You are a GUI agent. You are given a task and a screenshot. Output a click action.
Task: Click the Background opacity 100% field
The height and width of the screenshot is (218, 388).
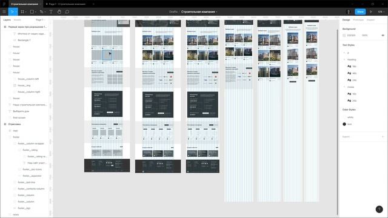pyautogui.click(x=364, y=35)
